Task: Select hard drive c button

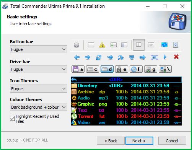Action: 93,69
